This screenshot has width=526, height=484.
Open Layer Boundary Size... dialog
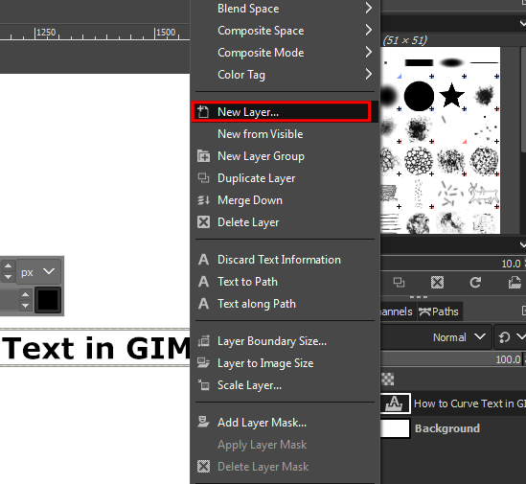285,341
